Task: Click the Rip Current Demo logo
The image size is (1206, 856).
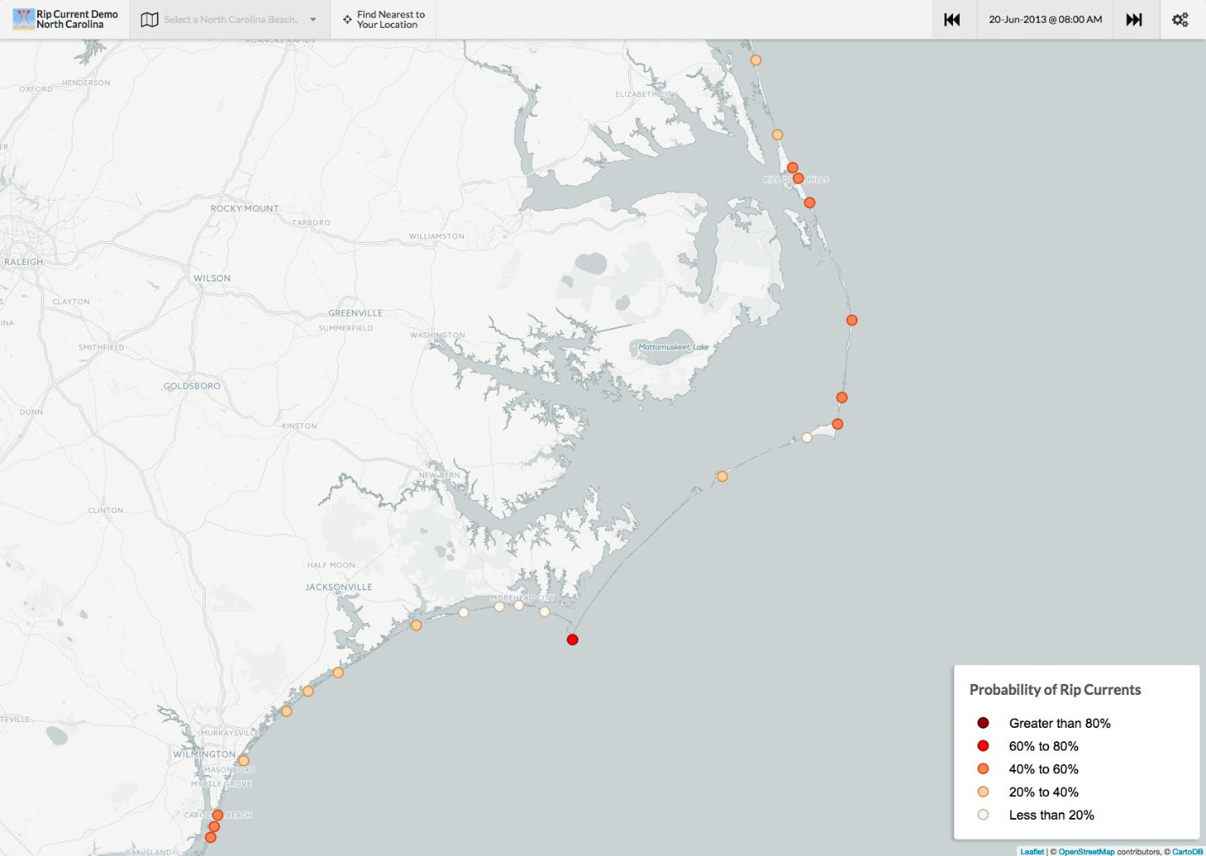Action: pos(24,19)
